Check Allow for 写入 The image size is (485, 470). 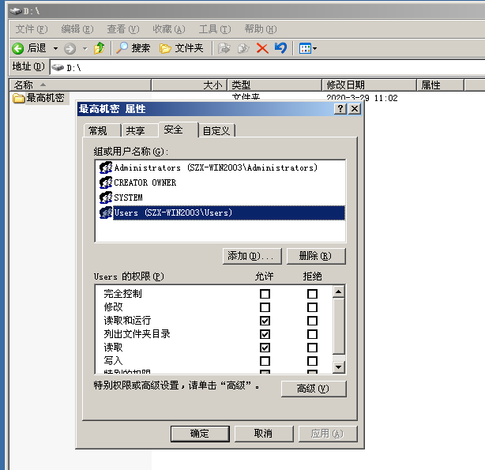pos(265,361)
